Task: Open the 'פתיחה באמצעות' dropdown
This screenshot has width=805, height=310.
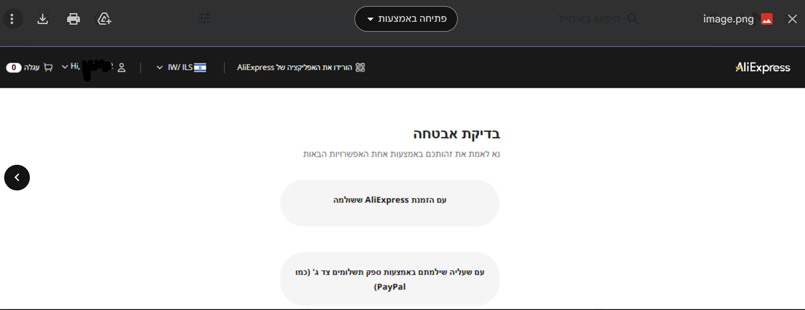Action: (x=406, y=19)
